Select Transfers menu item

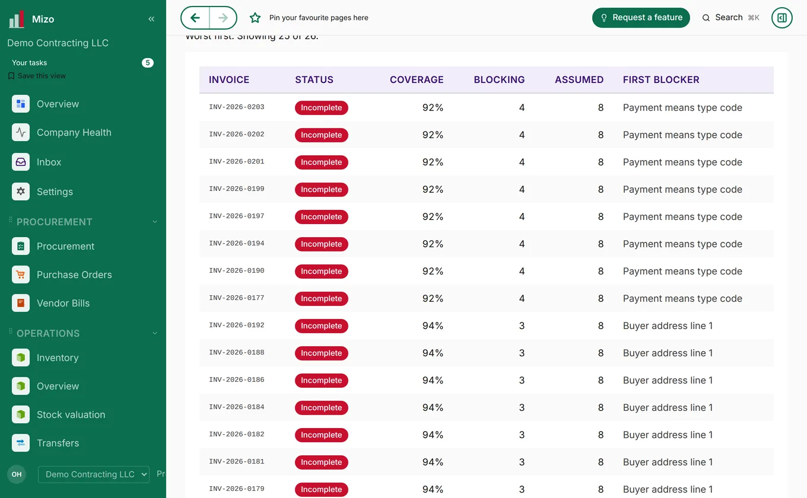pos(58,443)
